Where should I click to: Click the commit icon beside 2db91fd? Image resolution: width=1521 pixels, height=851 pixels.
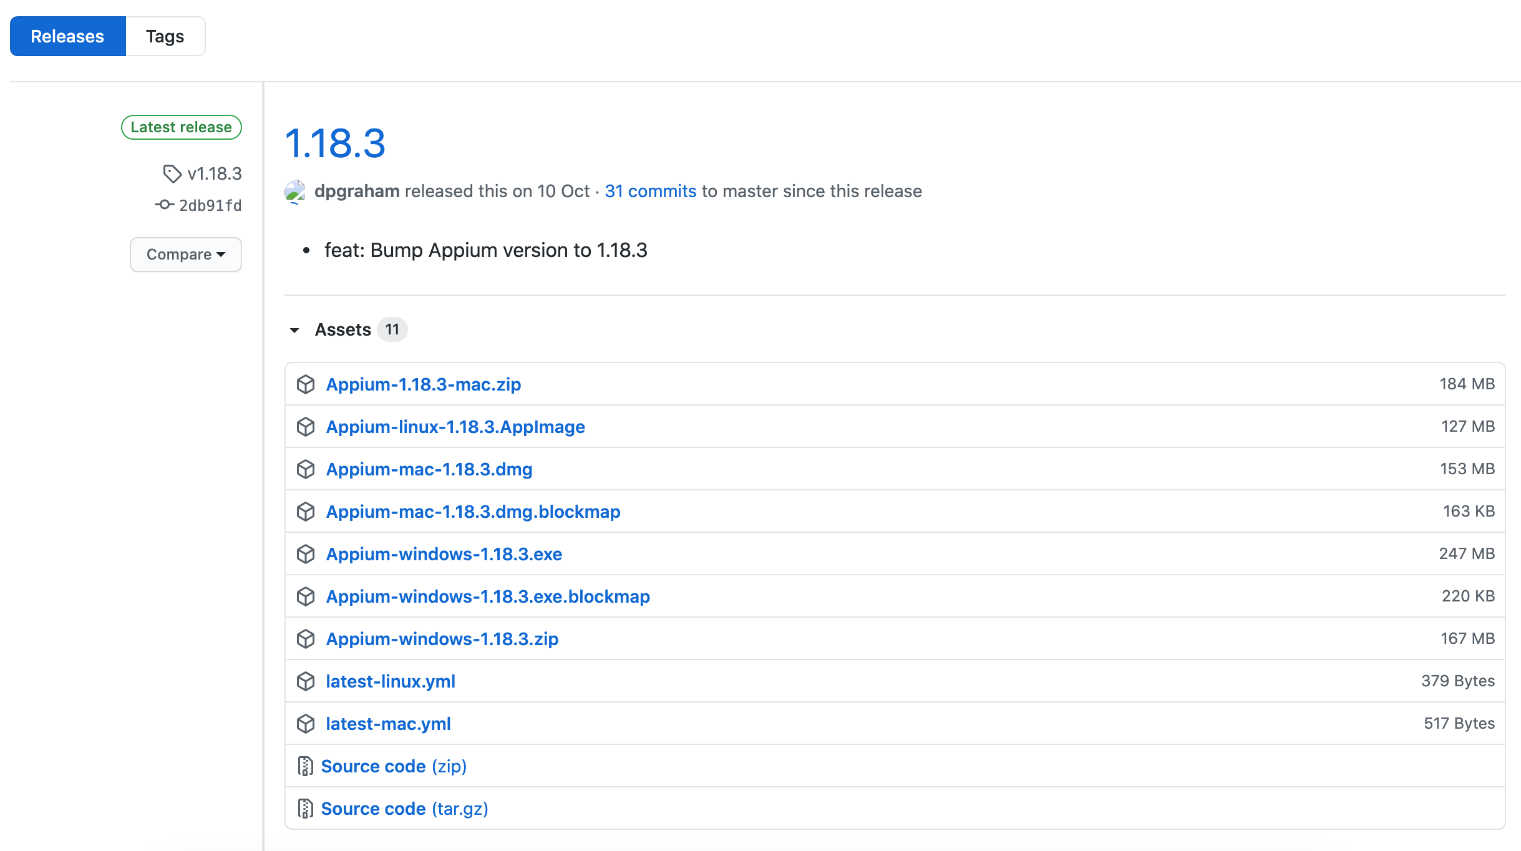coord(164,205)
